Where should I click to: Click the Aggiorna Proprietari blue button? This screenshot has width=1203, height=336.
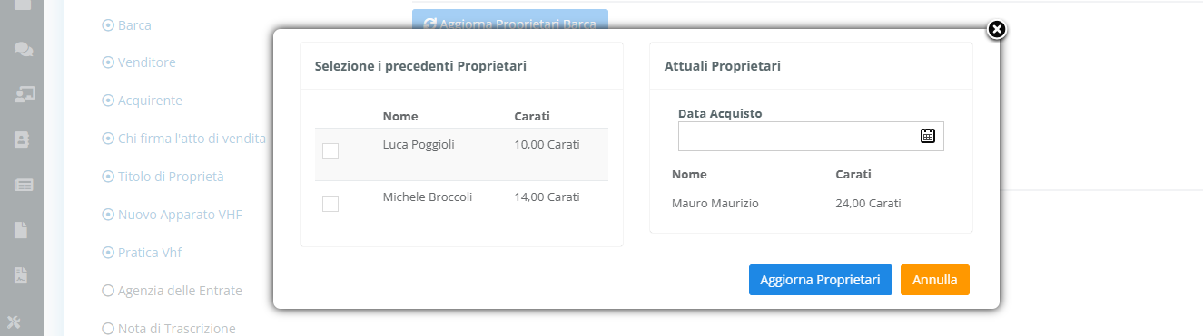[821, 280]
